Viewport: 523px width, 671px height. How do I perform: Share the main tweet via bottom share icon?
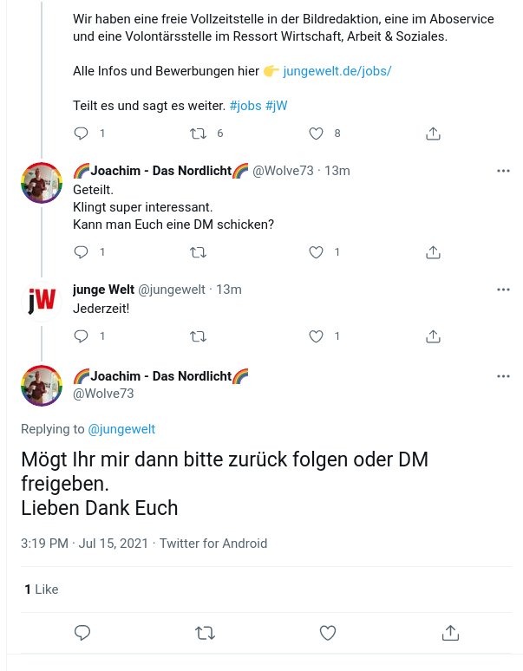450,633
